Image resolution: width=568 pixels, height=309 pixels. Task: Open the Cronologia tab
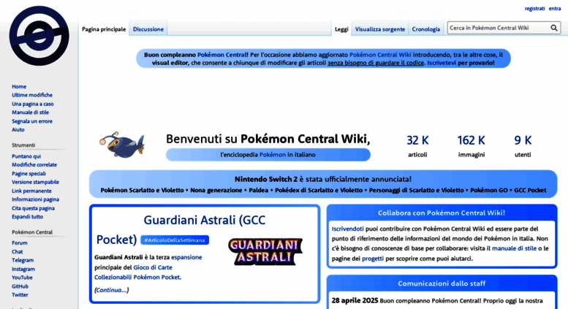pos(425,29)
